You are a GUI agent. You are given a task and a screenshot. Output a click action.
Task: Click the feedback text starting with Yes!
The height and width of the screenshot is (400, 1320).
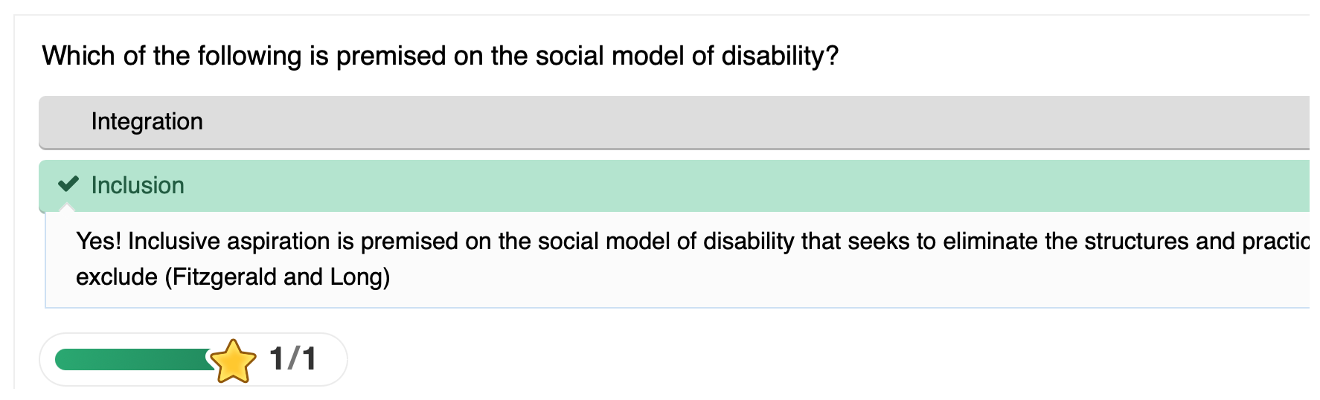point(692,259)
